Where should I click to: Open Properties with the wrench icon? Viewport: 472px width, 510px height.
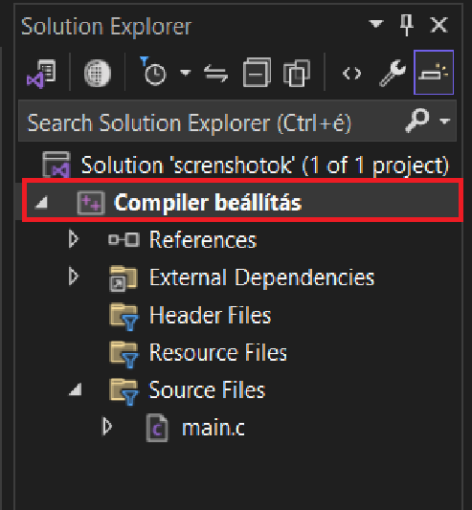click(x=393, y=73)
